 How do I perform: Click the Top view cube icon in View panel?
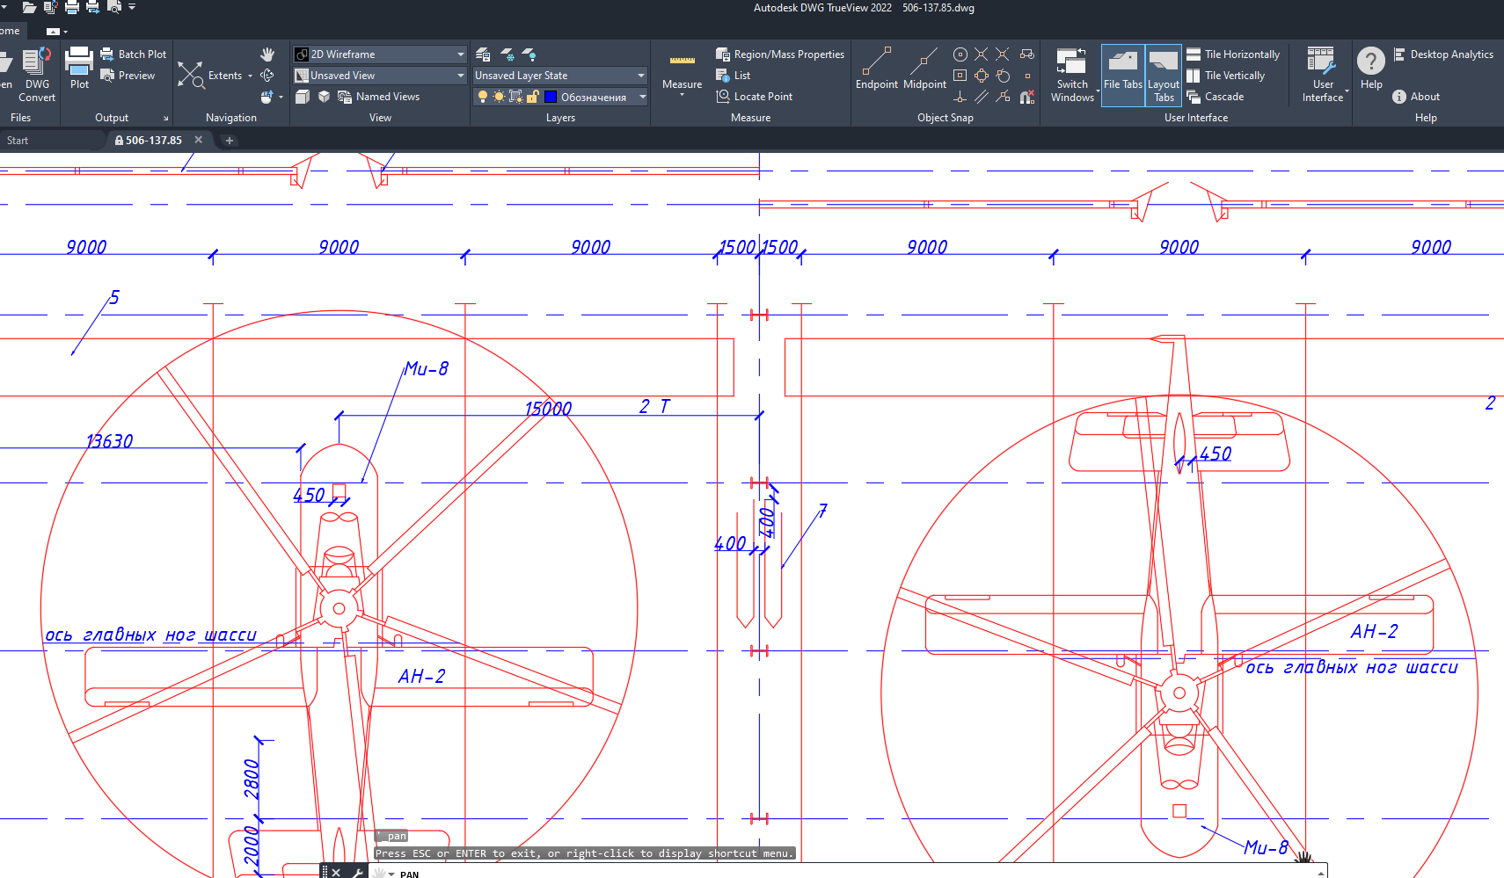(x=303, y=97)
